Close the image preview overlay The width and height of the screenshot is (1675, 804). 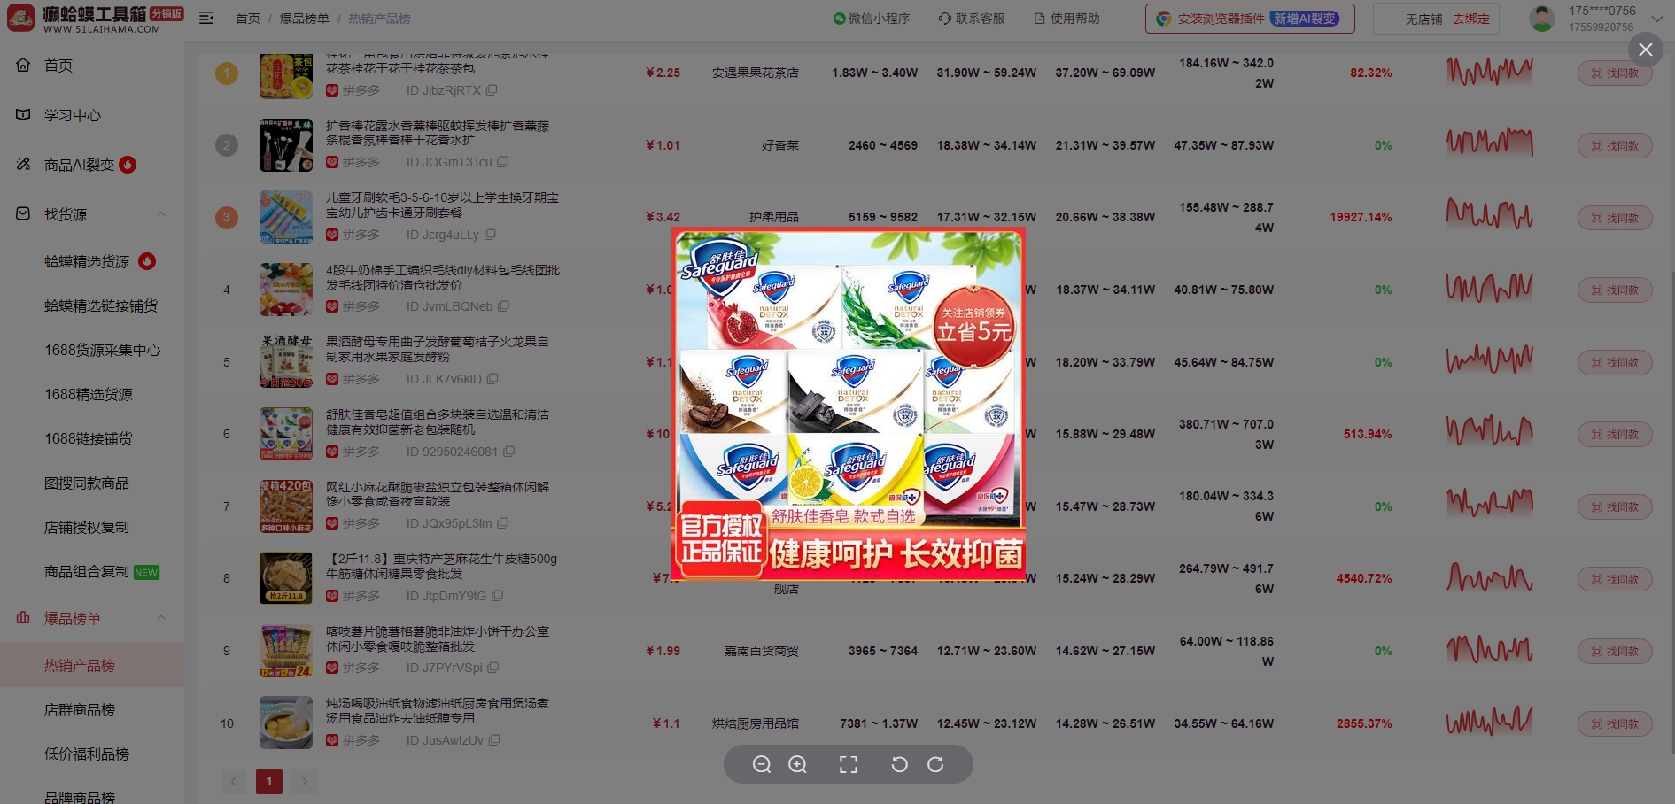tap(1645, 50)
